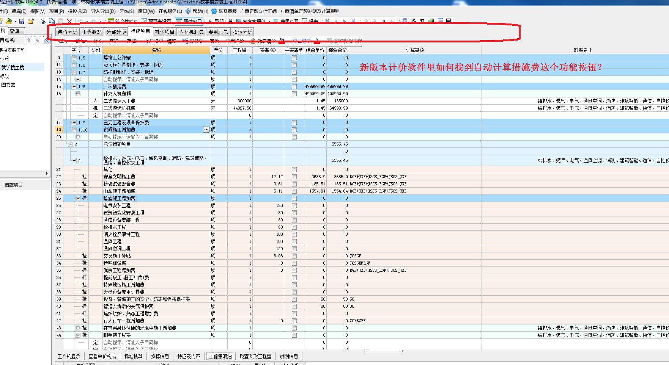Open 工料机显示 bottom tab
The height and width of the screenshot is (365, 669).
pyautogui.click(x=69, y=356)
